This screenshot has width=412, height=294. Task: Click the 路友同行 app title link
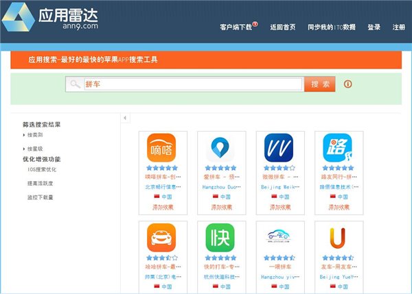[339, 177]
